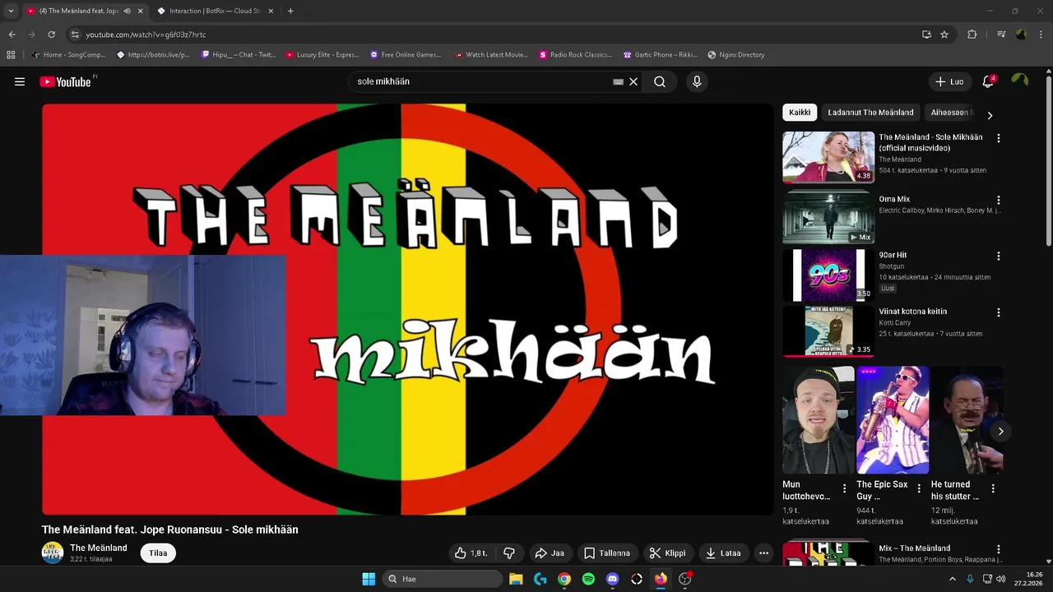Select the Aiheeseen chip
Image resolution: width=1053 pixels, height=592 pixels.
[x=950, y=113]
